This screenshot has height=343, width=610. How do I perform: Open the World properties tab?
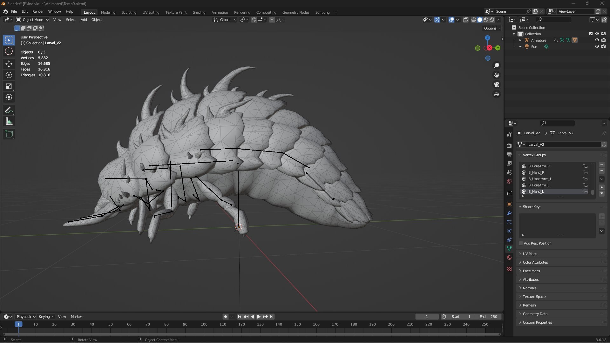pos(509,181)
